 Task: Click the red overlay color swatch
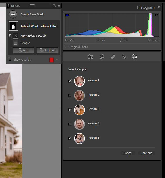tap(52, 60)
